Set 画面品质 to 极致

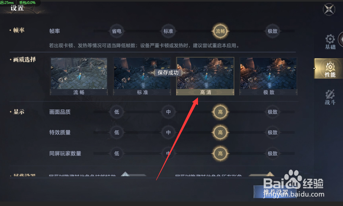click(272, 112)
